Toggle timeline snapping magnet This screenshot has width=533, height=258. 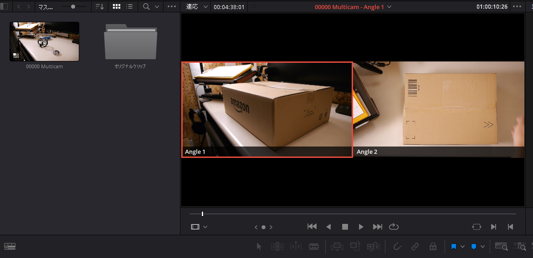click(397, 247)
